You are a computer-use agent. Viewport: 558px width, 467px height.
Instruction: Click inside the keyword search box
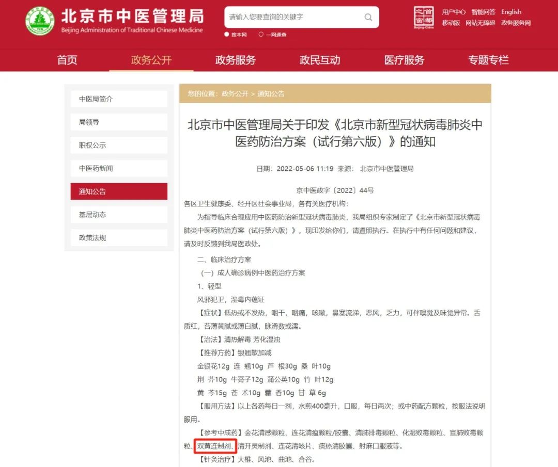295,17
